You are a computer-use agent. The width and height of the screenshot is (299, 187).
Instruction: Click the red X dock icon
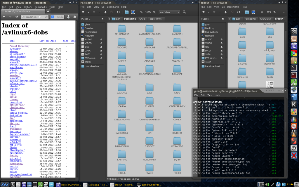coord(294,155)
